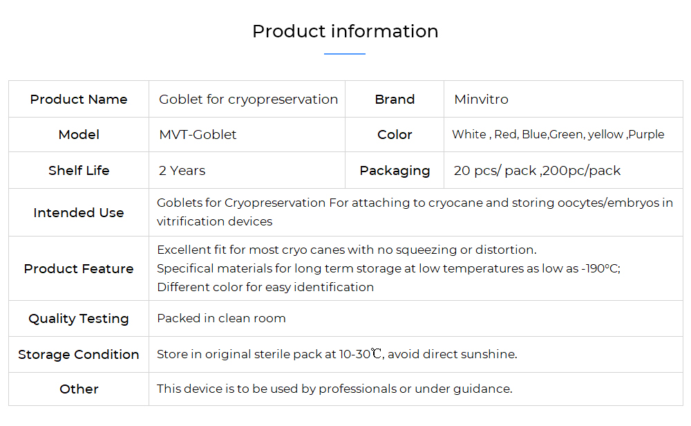The width and height of the screenshot is (691, 426).
Task: Click the Color label cell
Action: tap(395, 134)
